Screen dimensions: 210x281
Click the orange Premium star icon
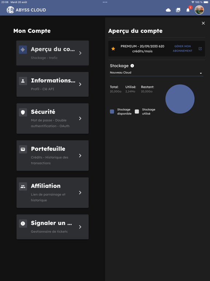(113, 49)
